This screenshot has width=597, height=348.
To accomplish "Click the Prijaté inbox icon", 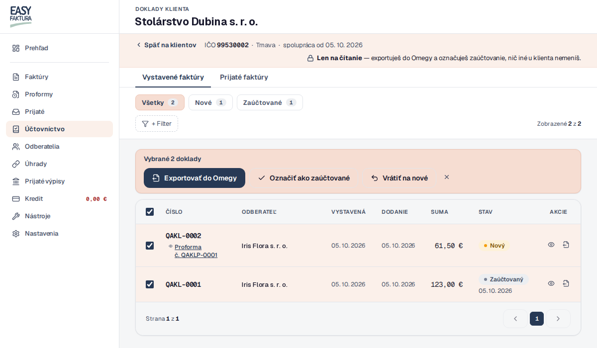I will tap(16, 112).
